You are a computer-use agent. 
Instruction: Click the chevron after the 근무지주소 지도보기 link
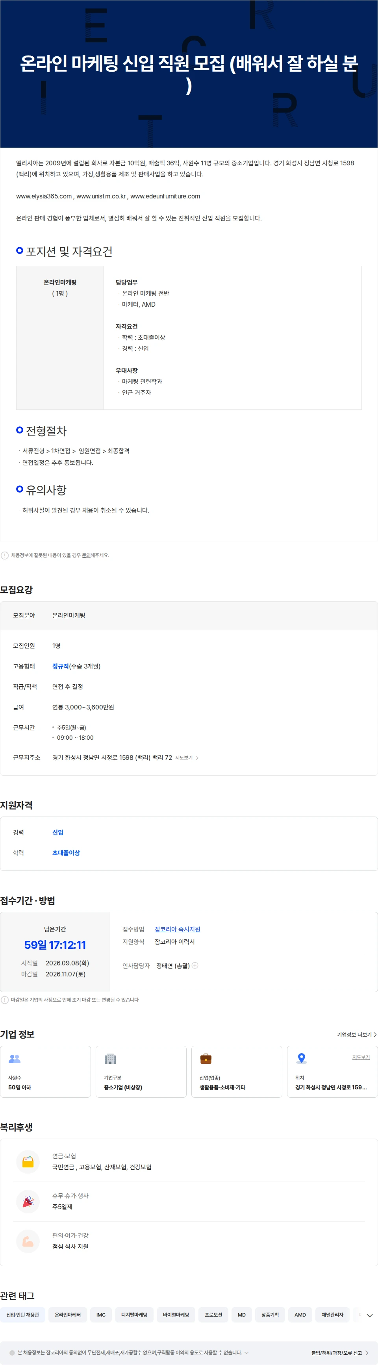pyautogui.click(x=197, y=758)
